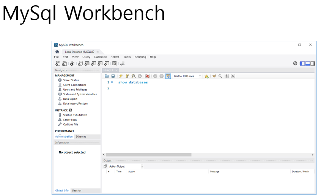Image resolution: width=318 pixels, height=196 pixels.
Task: Open the View menu
Action: tap(75, 57)
